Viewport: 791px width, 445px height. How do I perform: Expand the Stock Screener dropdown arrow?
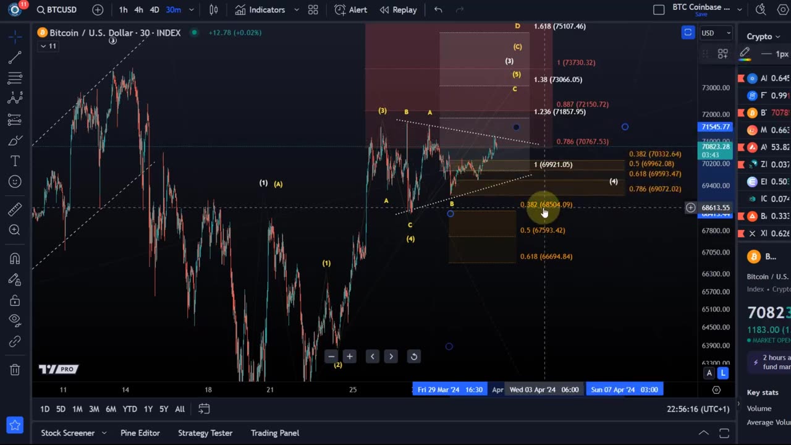[x=104, y=433]
